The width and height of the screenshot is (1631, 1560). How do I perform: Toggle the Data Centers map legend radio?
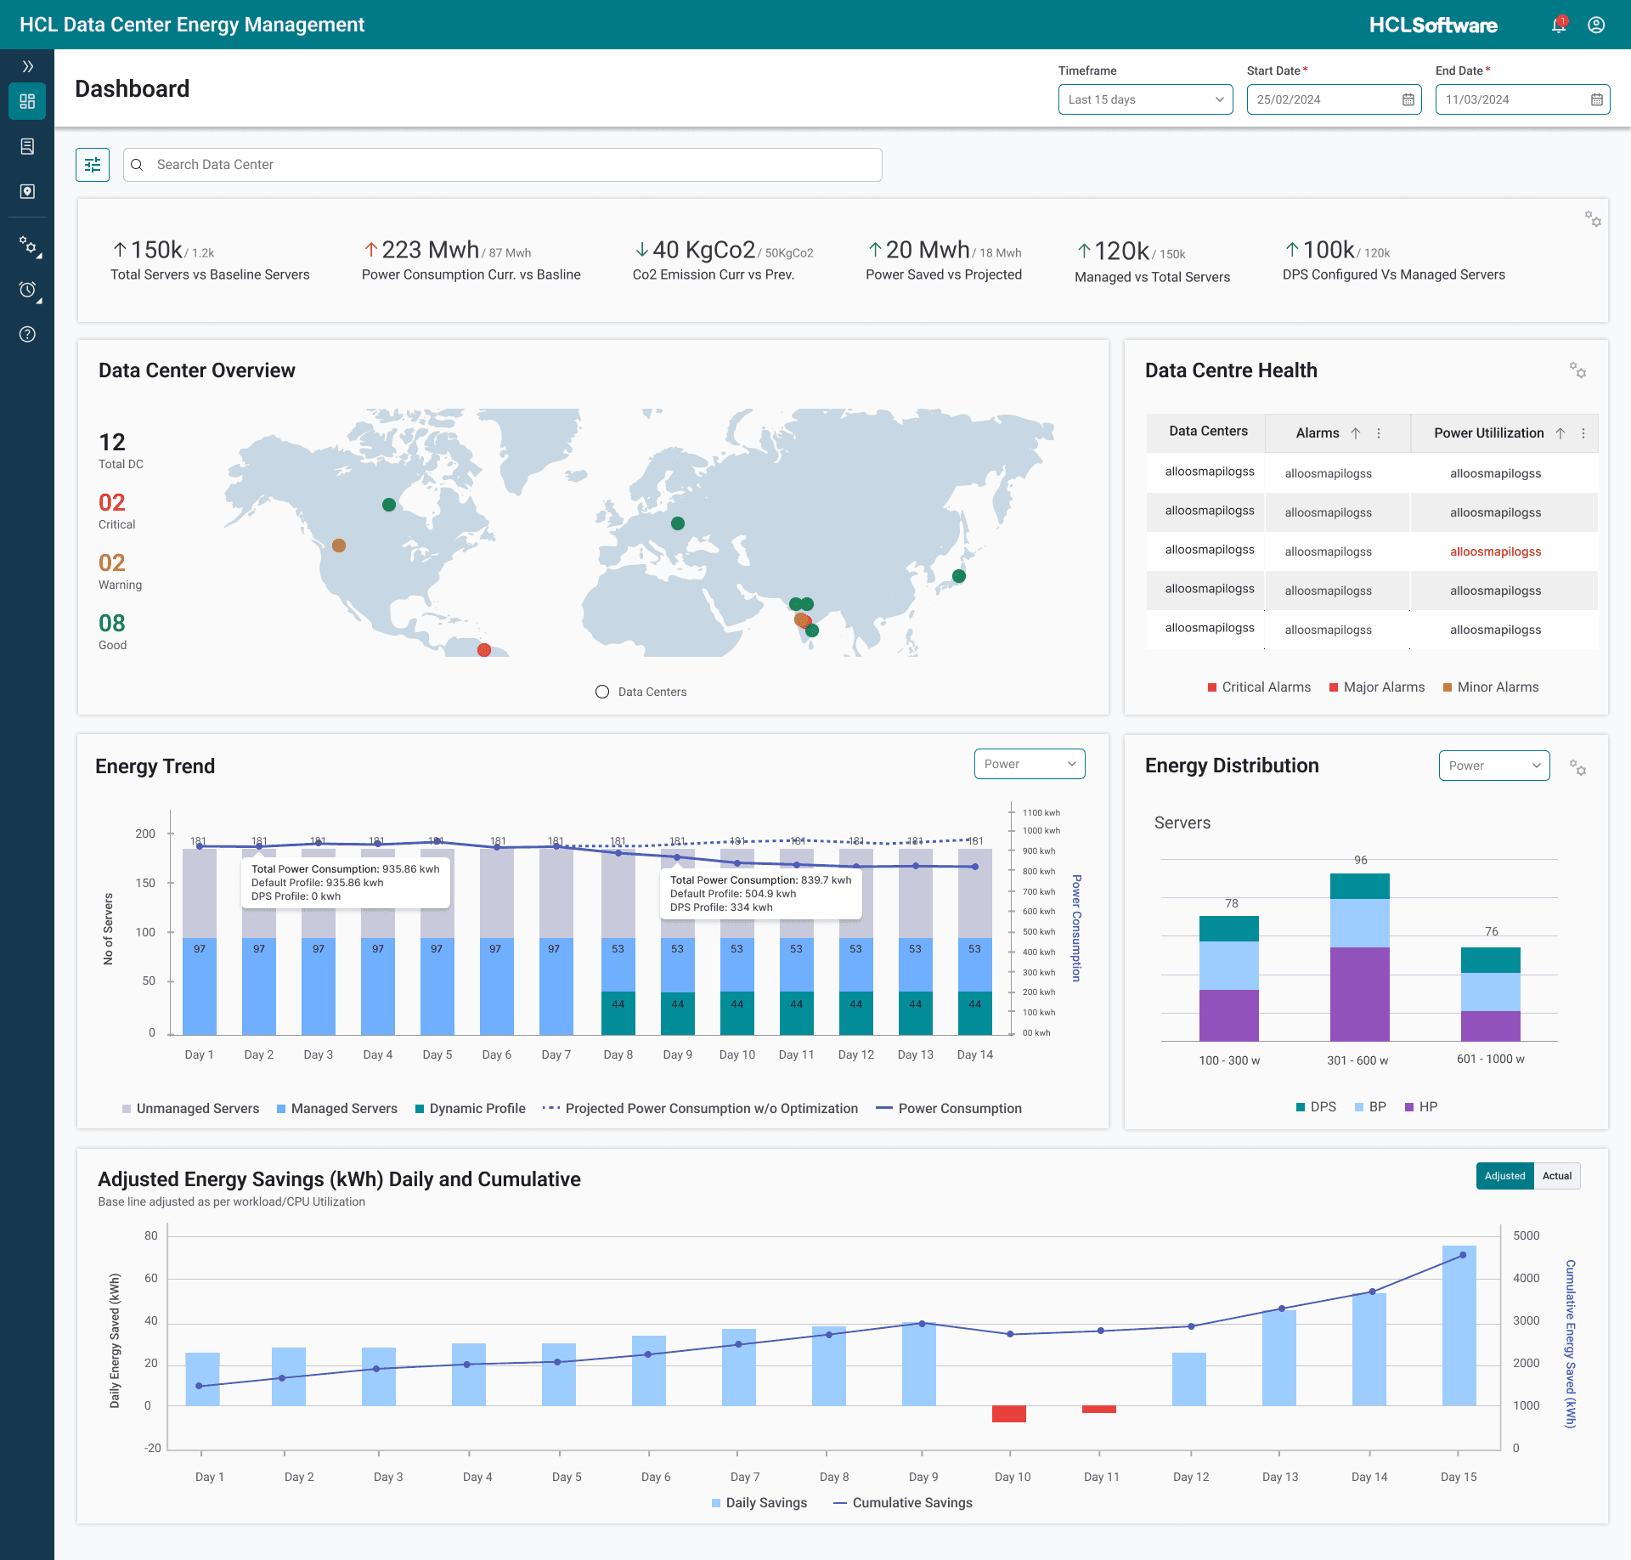coord(602,692)
